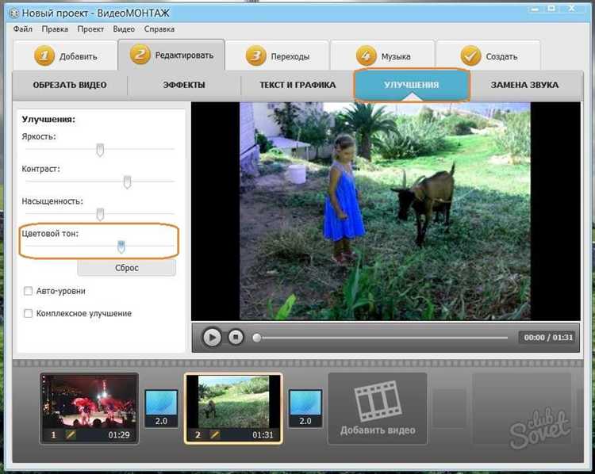Open the ЗАМЕНА ЗВУКА tab
Screen dimensions: 595x474
click(x=525, y=85)
